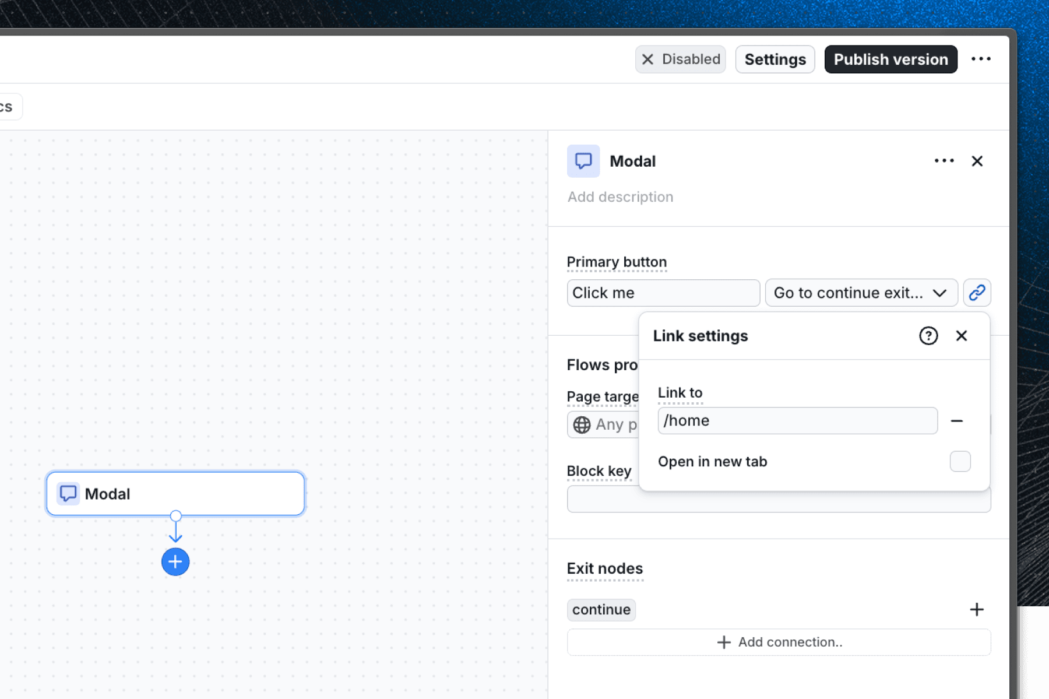Click the globe icon in page targeting field
This screenshot has height=699, width=1049.
tap(582, 424)
